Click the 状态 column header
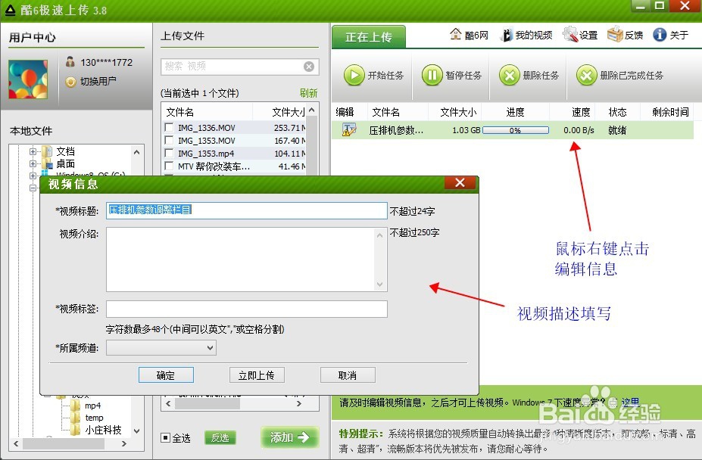This screenshot has width=702, height=460. (617, 112)
